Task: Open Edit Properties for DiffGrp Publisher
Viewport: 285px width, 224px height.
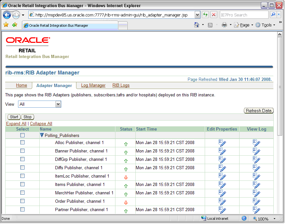Action: (x=222, y=160)
